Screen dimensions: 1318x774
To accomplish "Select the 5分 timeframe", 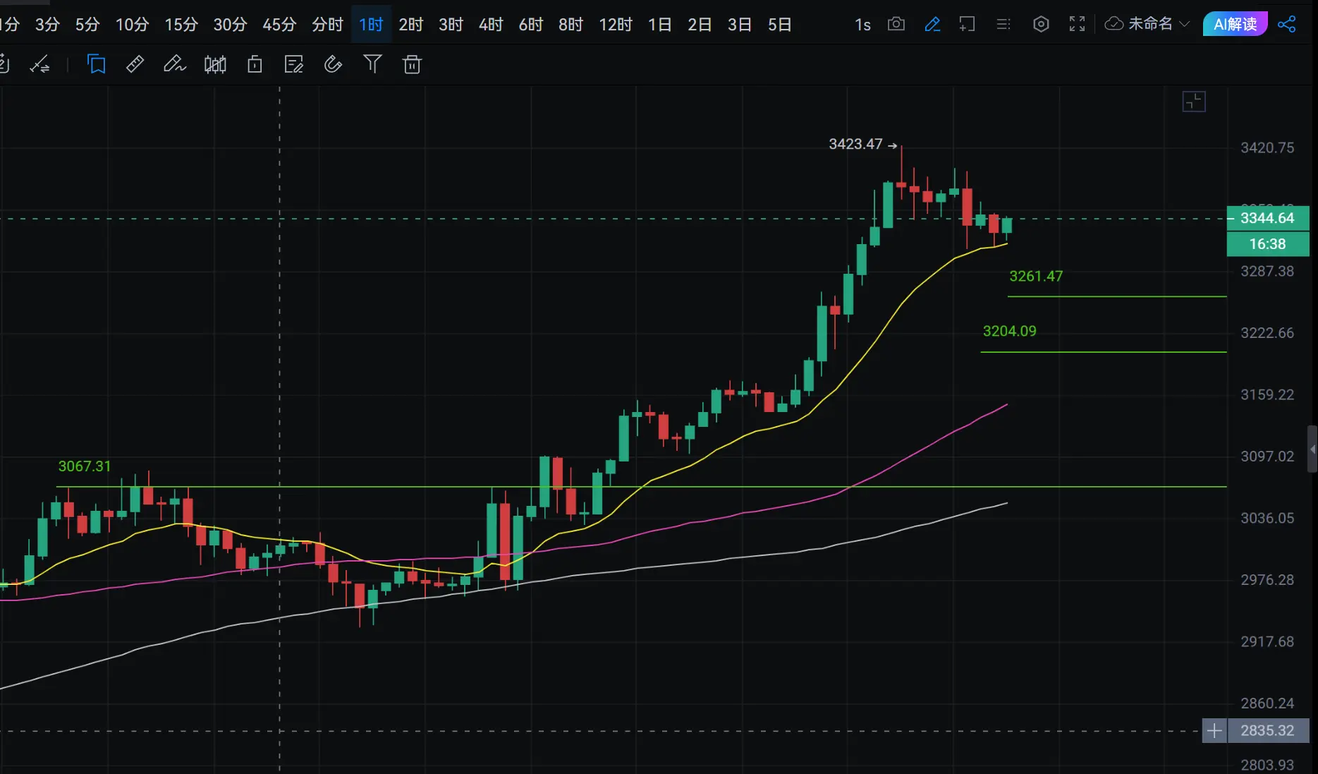I will 87,25.
